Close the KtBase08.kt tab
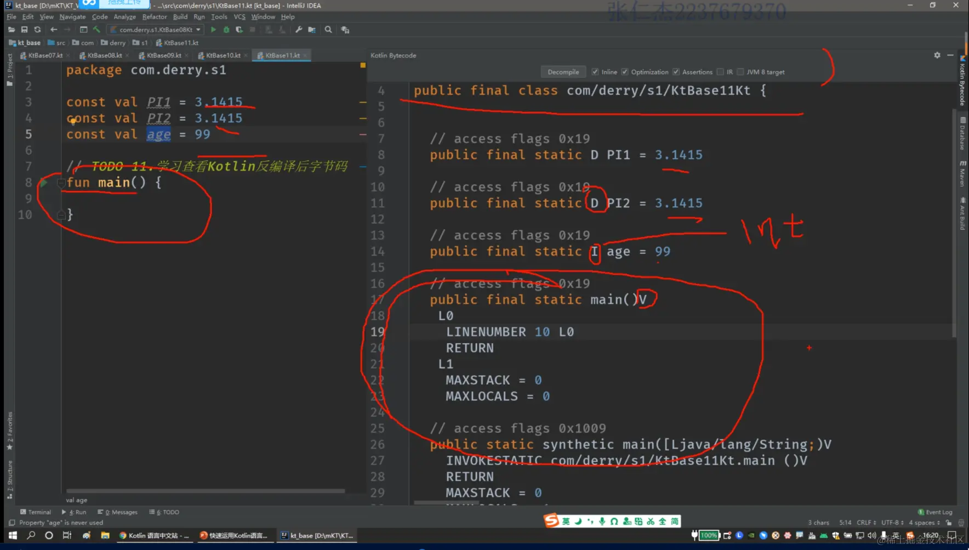The width and height of the screenshot is (969, 550). (127, 55)
